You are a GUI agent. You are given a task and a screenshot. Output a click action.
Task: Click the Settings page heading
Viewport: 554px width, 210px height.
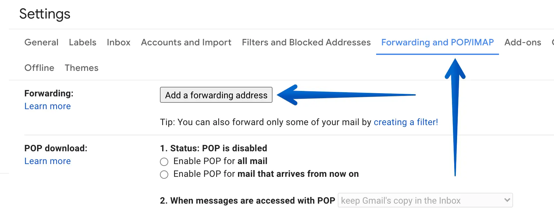pos(45,14)
